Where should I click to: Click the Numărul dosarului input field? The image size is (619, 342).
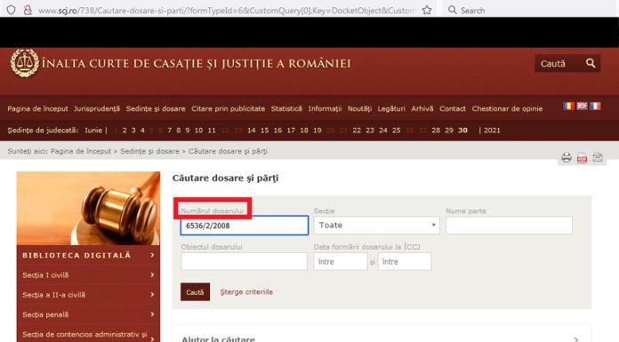[x=244, y=226]
